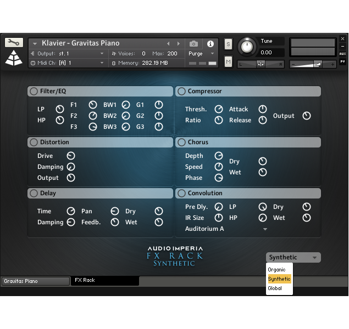Enable the Compressor effect
Viewport: 349px width, 329px height.
pos(181,91)
